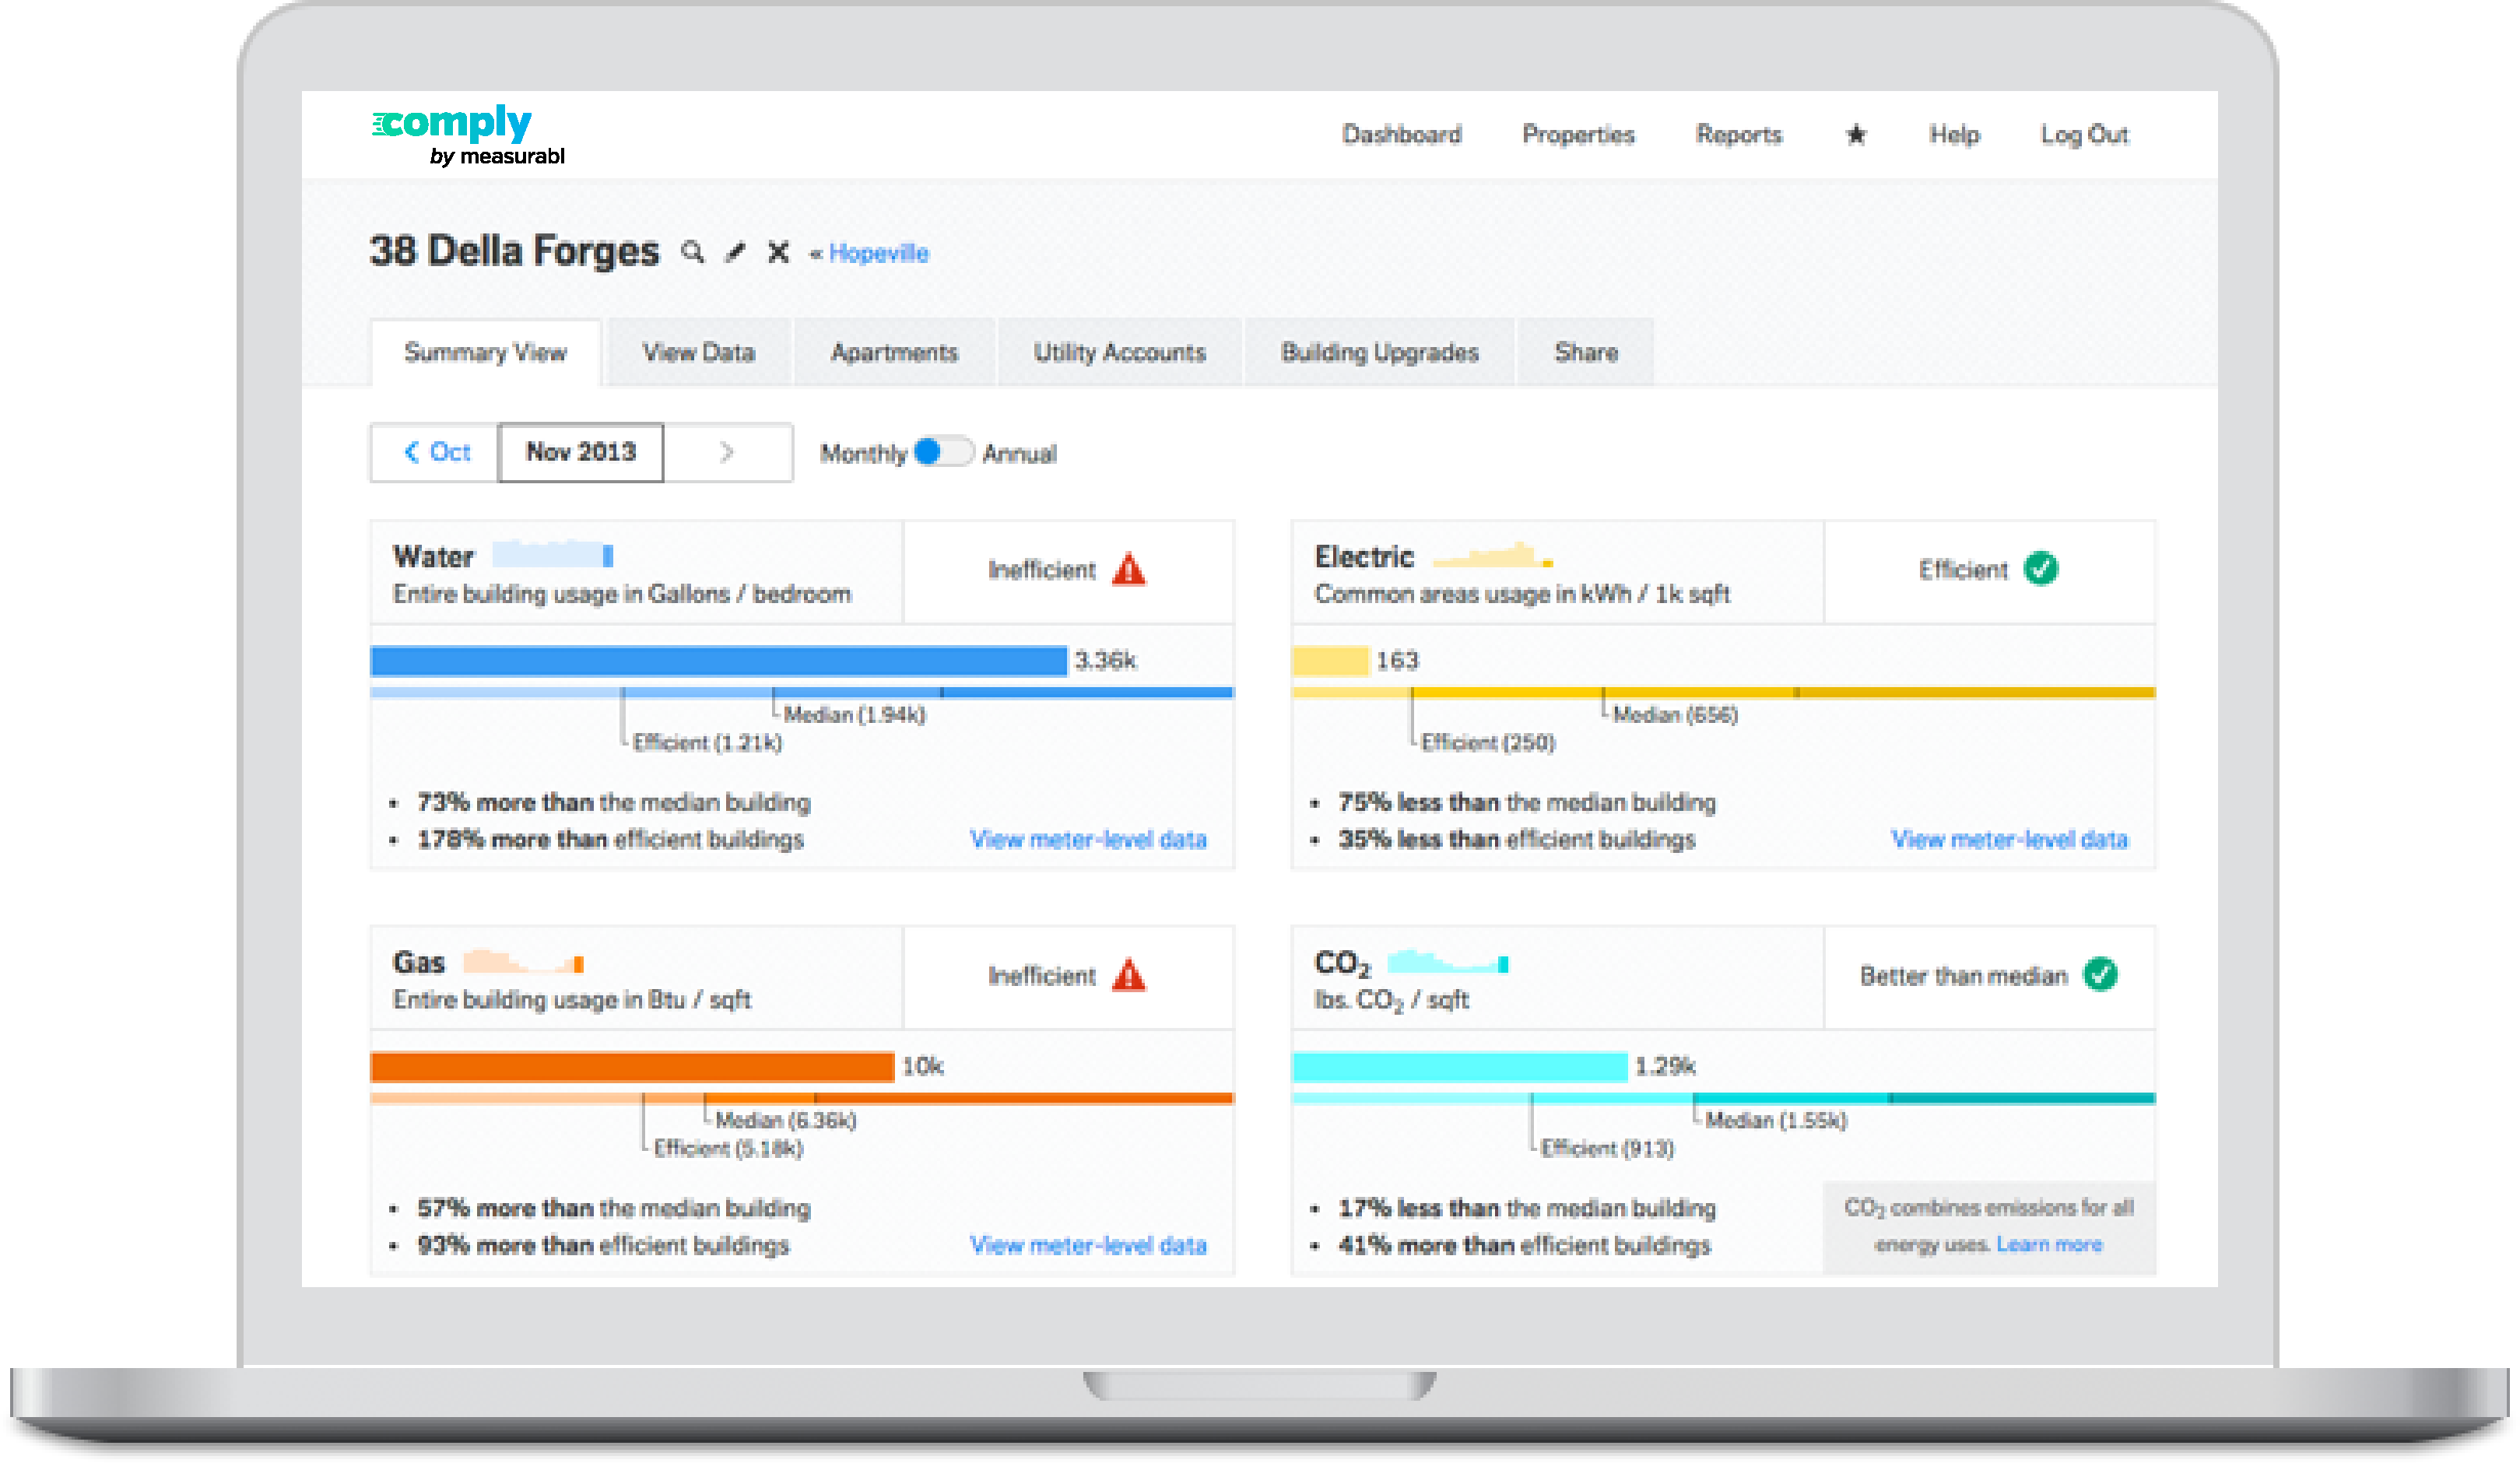Open the Reports menu item

click(1739, 134)
